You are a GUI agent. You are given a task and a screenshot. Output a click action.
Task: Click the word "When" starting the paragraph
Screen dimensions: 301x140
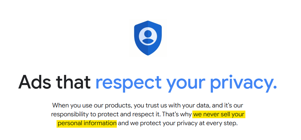(x=61, y=106)
